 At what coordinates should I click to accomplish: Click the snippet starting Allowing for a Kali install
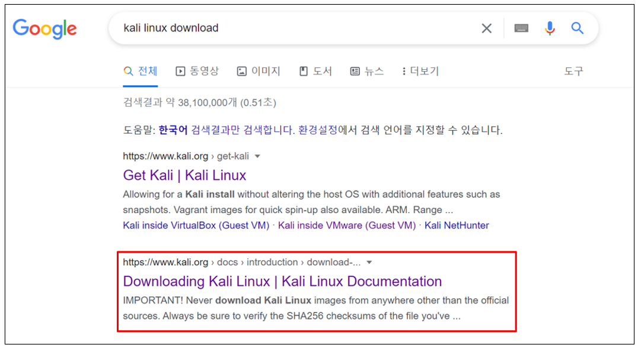311,202
